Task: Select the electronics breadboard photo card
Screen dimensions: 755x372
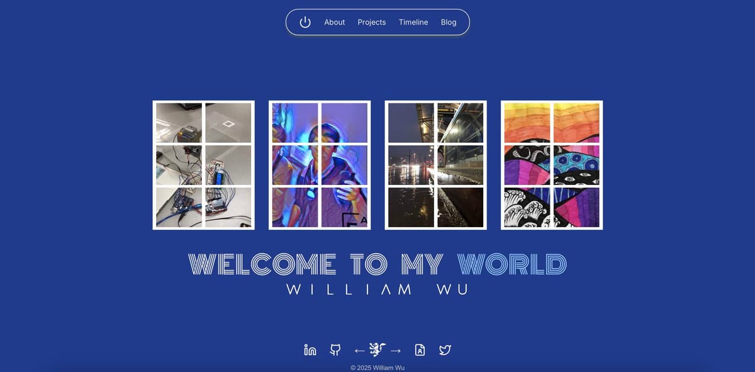Action: [204, 165]
